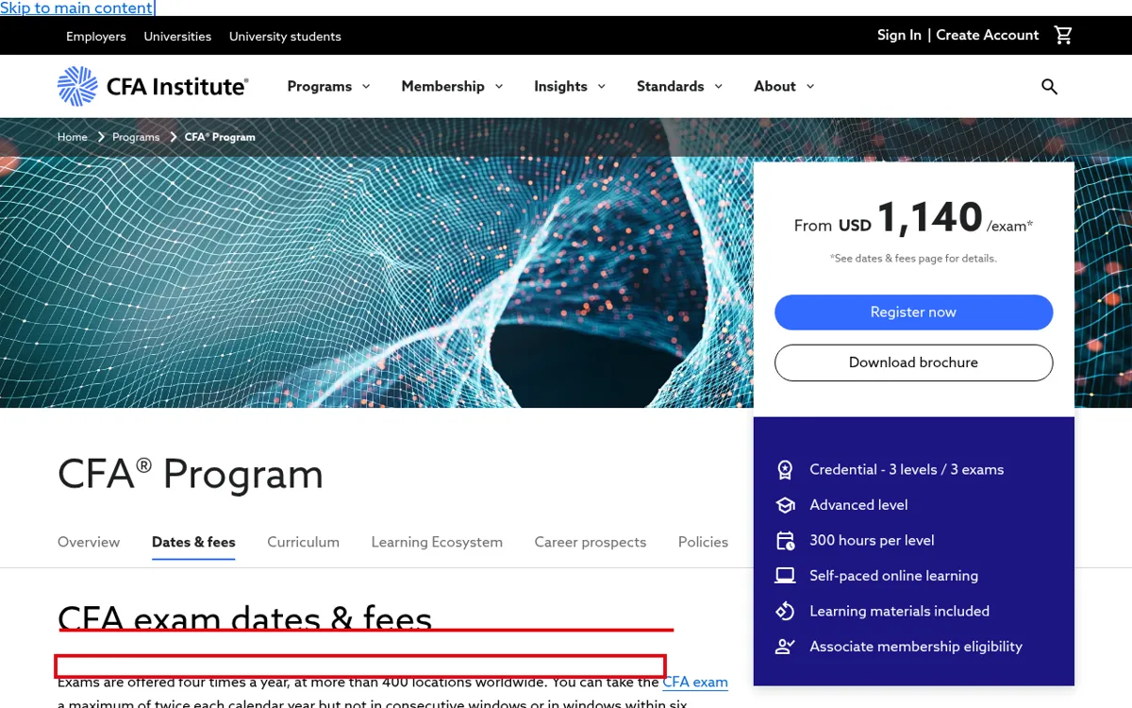
Task: Click the search magnifier icon
Action: click(1049, 87)
